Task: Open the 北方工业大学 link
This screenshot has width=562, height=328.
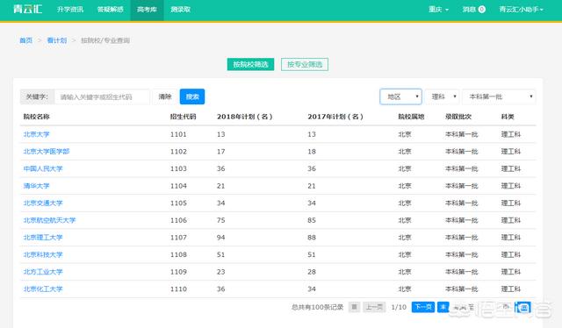Action: (x=43, y=272)
